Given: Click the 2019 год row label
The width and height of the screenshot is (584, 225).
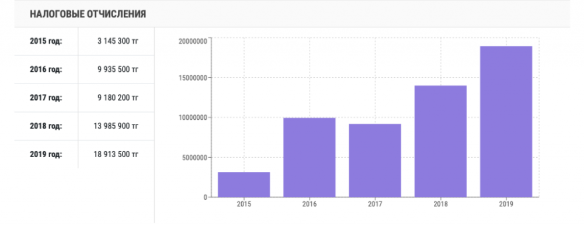Looking at the screenshot, I should tap(46, 154).
